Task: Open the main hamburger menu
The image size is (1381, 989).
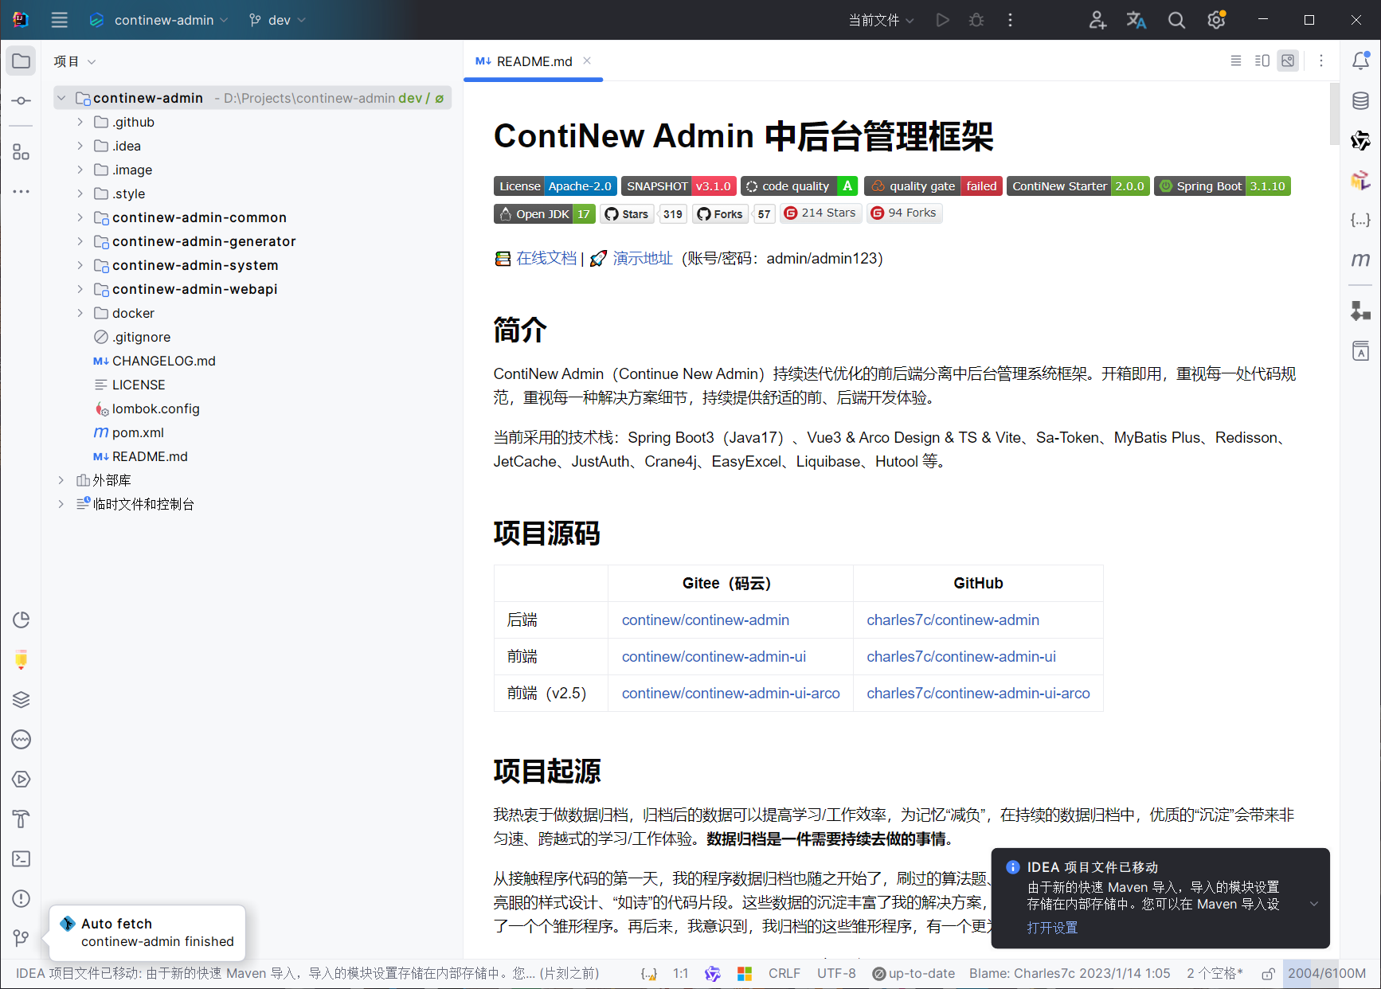Action: (x=60, y=20)
